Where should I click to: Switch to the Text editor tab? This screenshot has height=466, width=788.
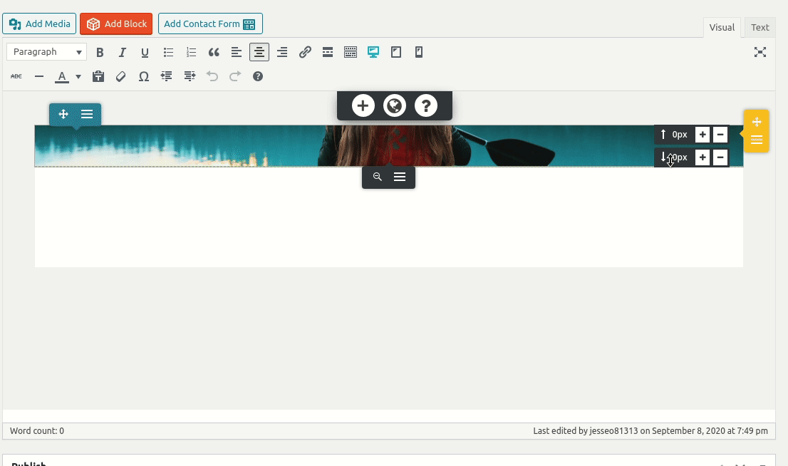[x=760, y=28]
